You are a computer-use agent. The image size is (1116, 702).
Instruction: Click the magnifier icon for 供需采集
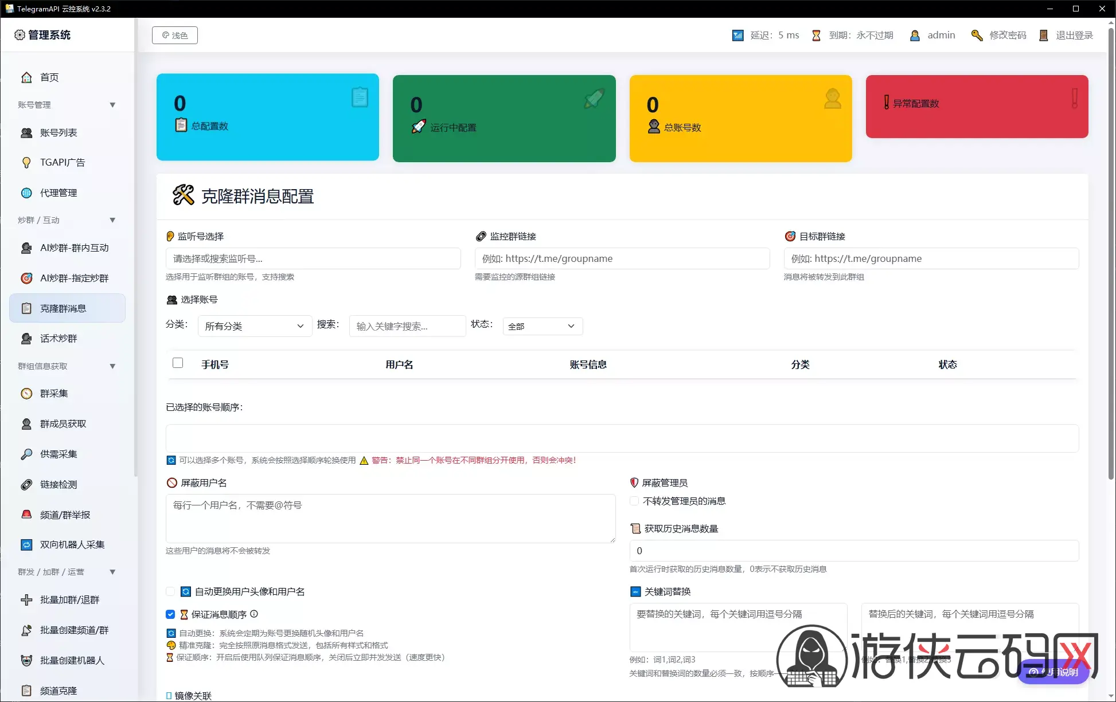(26, 454)
